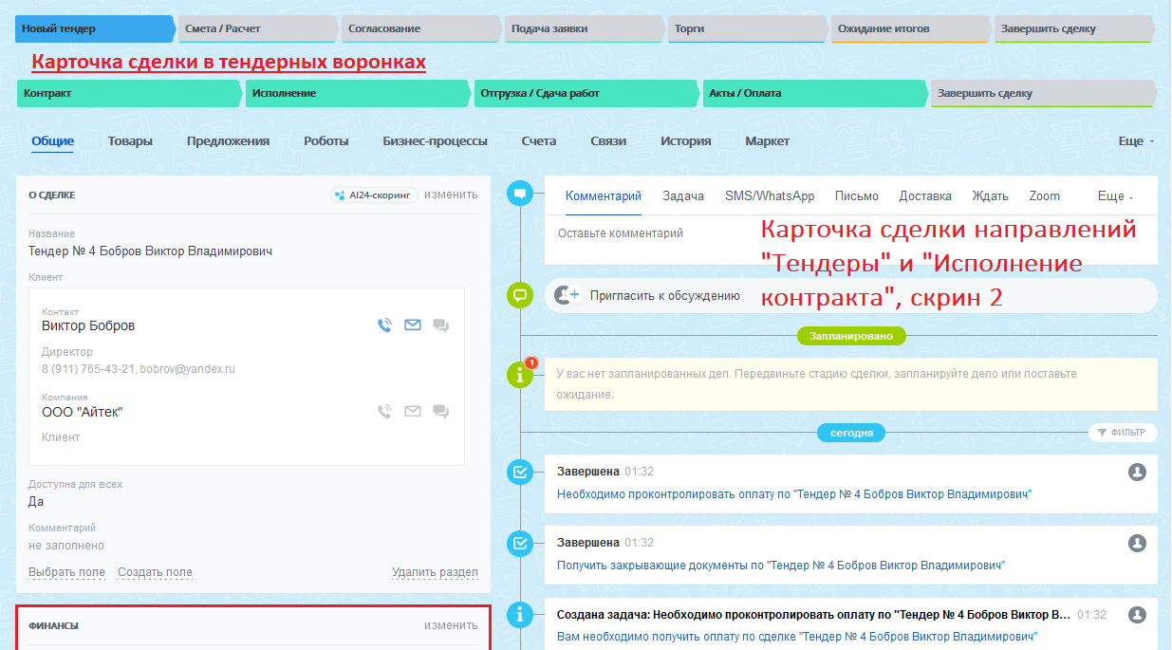
Task: Click comment bubble icon on timeline
Action: point(520,194)
